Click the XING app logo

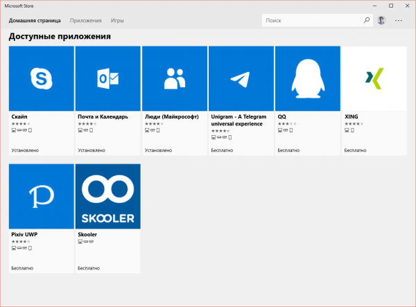pos(374,79)
